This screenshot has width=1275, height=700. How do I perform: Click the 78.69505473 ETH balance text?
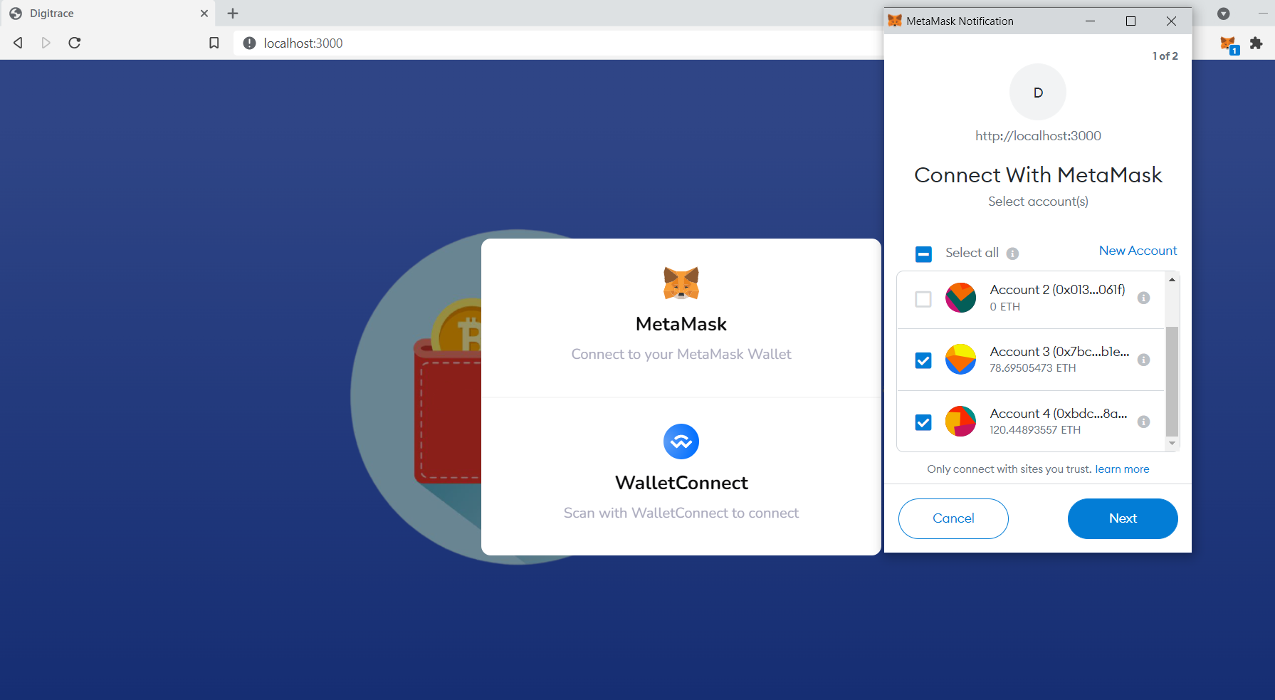point(1033,368)
